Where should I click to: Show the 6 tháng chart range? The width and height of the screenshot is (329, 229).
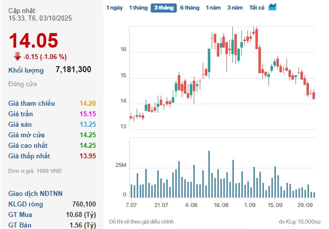click(189, 8)
